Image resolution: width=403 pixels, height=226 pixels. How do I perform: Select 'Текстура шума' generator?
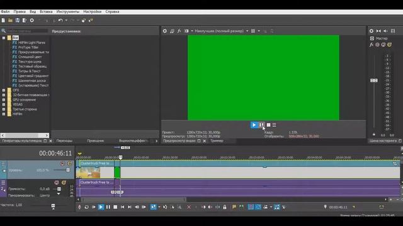30,62
